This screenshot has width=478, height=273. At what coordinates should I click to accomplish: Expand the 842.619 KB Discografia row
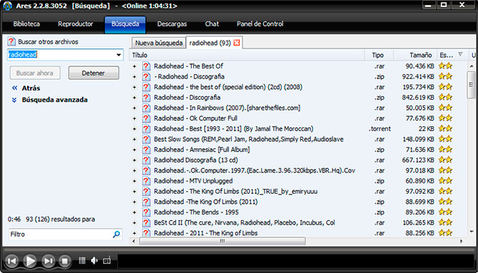(x=134, y=98)
